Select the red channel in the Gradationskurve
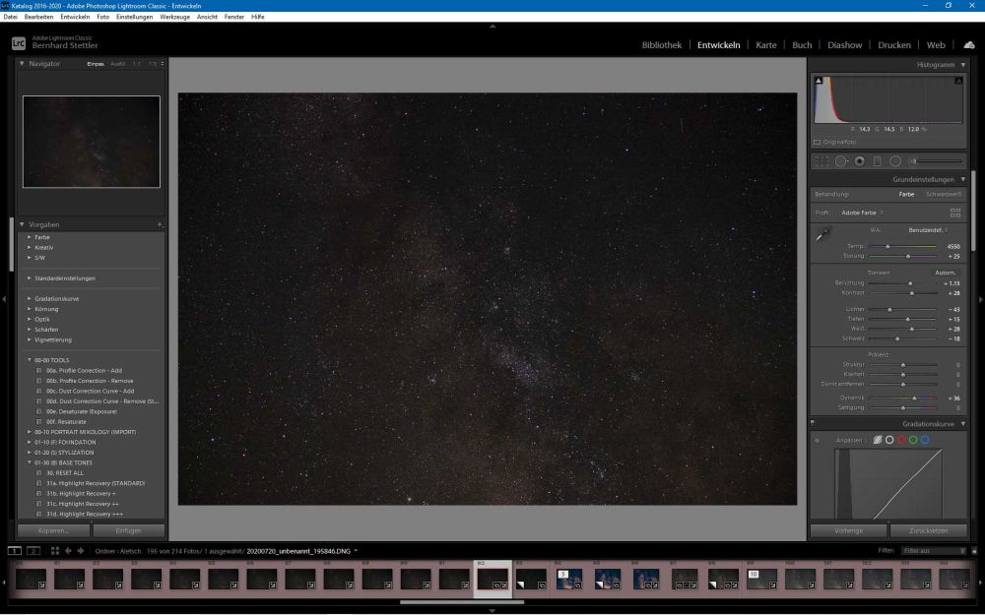This screenshot has height=615, width=985. click(x=901, y=439)
